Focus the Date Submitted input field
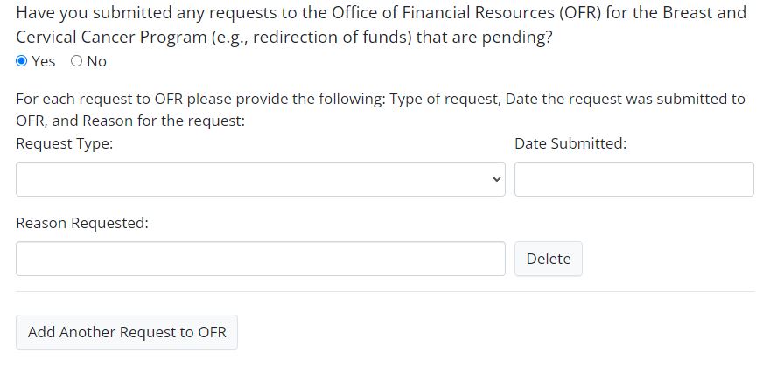This screenshot has width=784, height=367. 633,179
